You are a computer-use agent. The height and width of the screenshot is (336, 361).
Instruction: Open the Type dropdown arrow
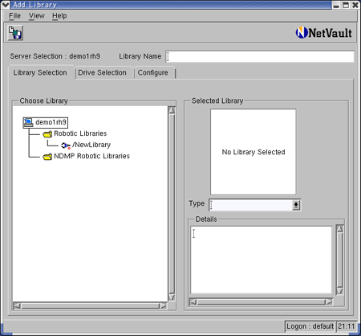[x=296, y=205]
